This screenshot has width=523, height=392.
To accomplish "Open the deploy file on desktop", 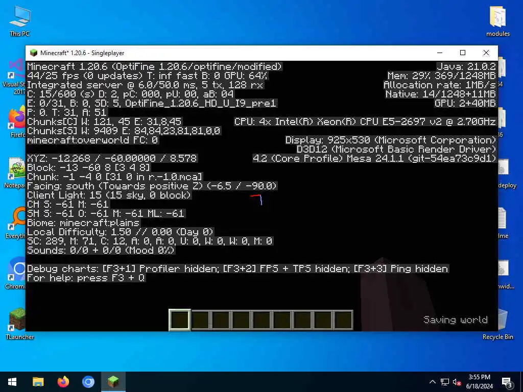I will (x=507, y=173).
